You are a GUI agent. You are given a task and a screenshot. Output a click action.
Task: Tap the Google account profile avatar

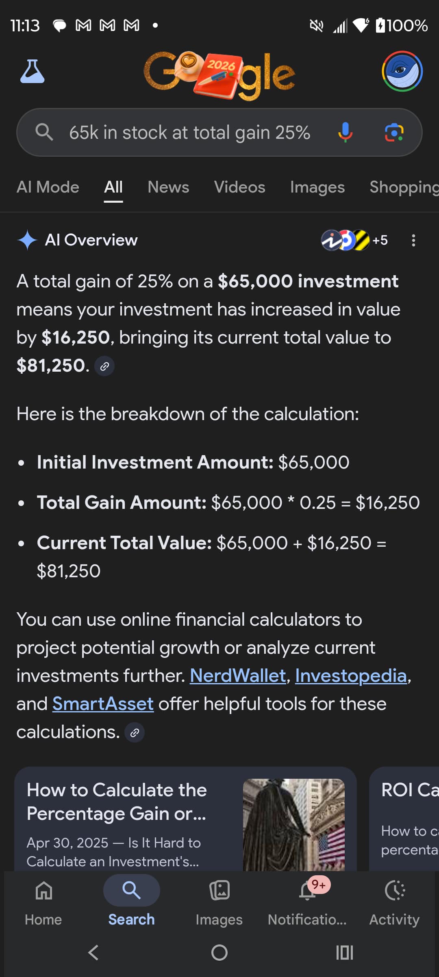402,72
